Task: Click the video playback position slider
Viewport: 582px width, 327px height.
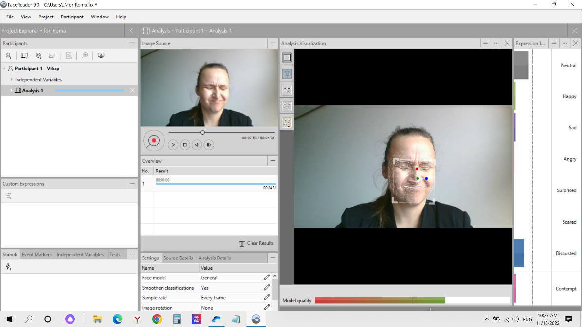Action: point(203,132)
